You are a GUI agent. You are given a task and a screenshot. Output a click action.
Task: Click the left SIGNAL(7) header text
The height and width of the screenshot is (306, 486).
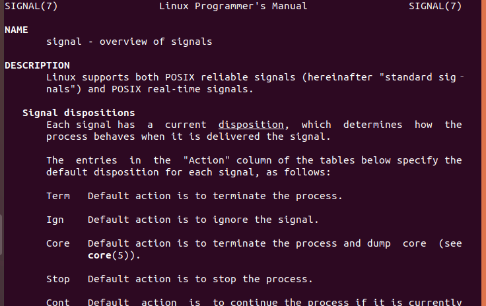click(x=28, y=6)
